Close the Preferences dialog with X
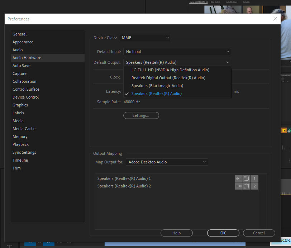Viewport: 291px width, 248px height. (x=275, y=19)
